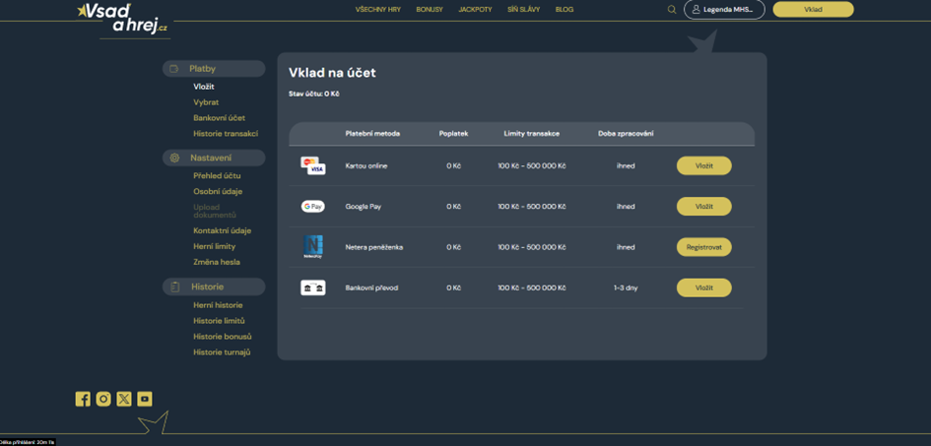The image size is (931, 446).
Task: Click the Platby wallet icon
Action: coord(174,69)
